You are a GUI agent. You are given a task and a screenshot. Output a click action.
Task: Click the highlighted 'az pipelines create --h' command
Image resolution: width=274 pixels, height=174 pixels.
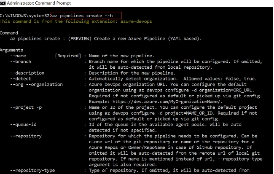click(83, 16)
